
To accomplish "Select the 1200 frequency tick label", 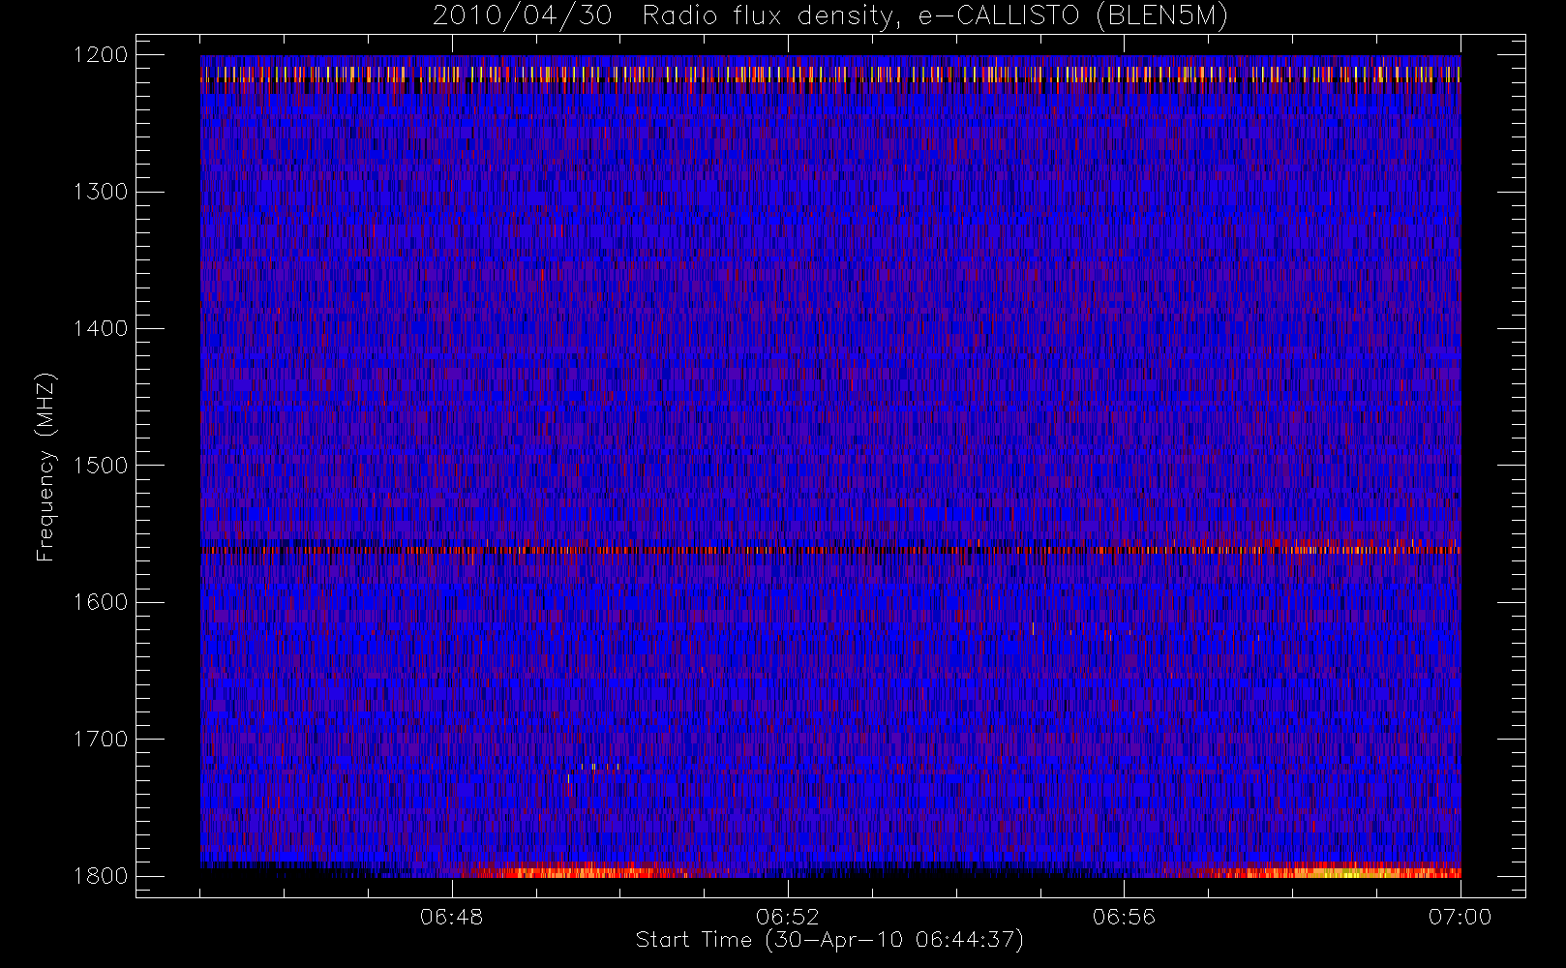I will point(101,55).
